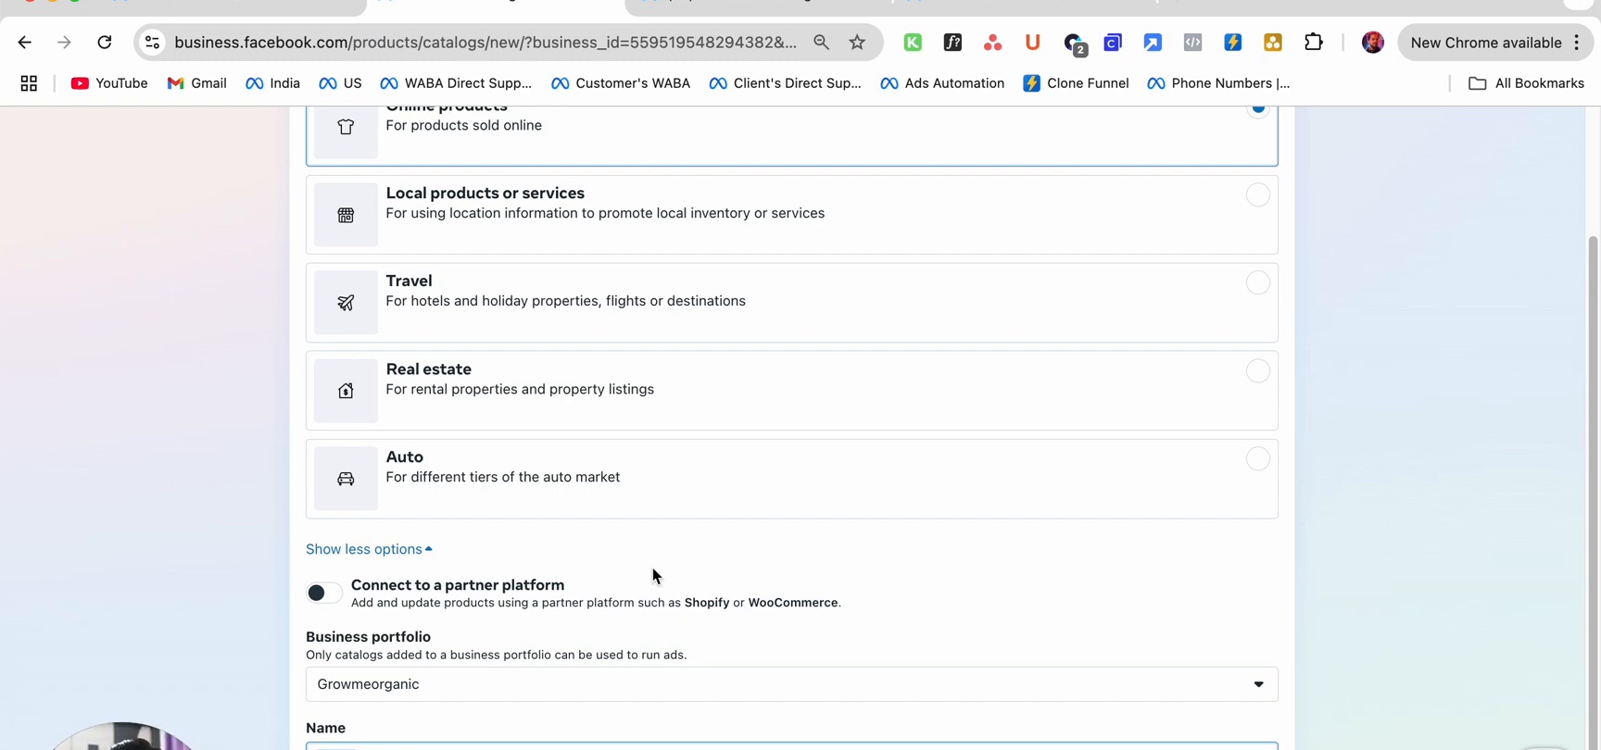Open the Chrome three-dot menu
Image resolution: width=1601 pixels, height=750 pixels.
click(1576, 43)
